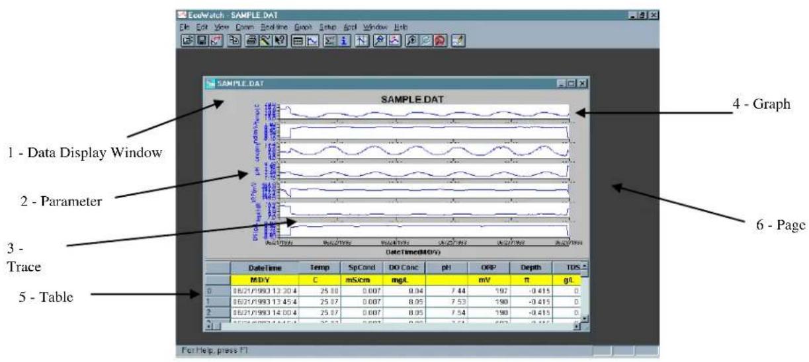Screen dimensions: 809x362
Task: Click the red chart icon beside Save
Action: pos(215,40)
